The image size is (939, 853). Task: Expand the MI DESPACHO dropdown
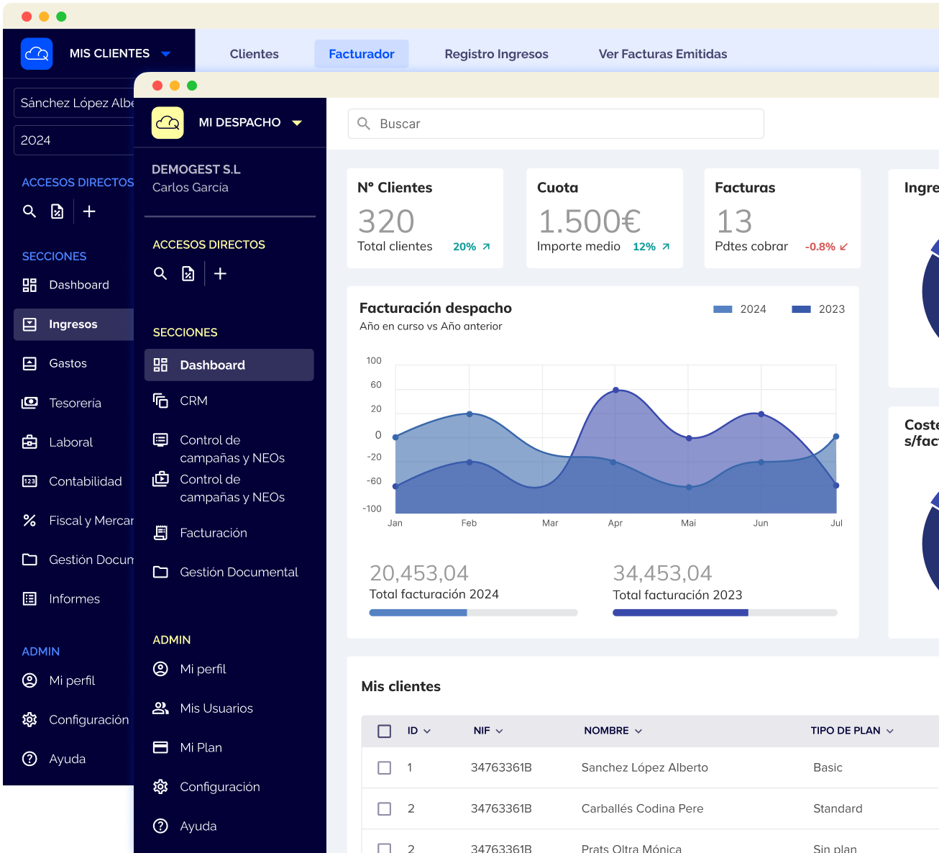coord(297,123)
